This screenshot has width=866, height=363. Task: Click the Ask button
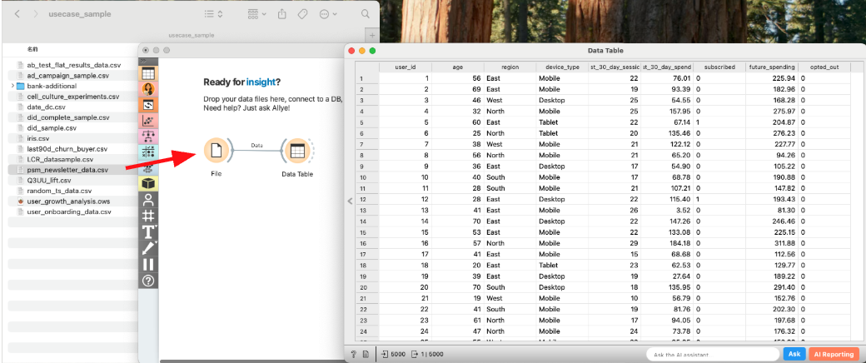pos(794,354)
